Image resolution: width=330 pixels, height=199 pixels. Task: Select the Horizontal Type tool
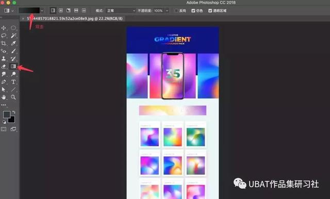(x=13, y=82)
